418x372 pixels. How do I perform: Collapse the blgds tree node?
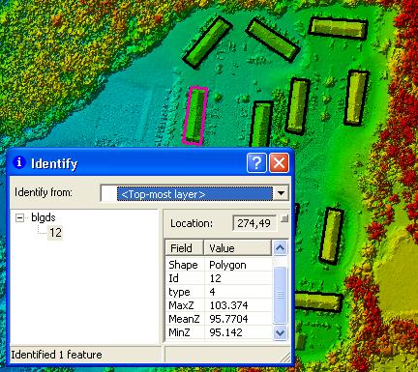click(19, 218)
